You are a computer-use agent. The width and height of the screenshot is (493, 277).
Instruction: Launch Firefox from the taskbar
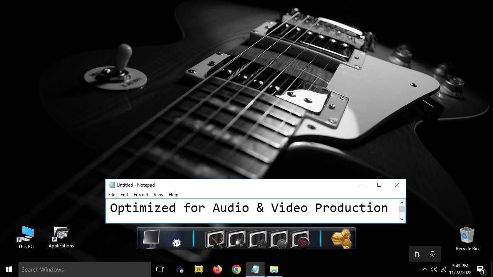tap(218, 269)
